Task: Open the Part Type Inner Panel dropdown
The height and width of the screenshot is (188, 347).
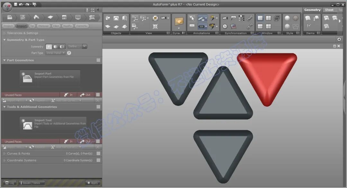Action: click(56, 53)
